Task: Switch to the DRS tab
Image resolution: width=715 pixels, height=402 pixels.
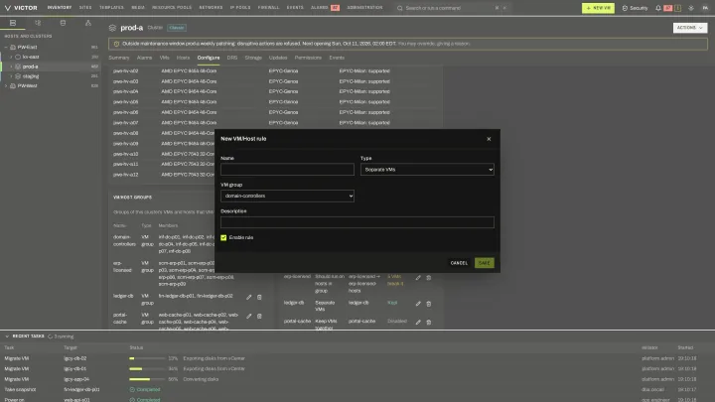Action: tap(232, 58)
